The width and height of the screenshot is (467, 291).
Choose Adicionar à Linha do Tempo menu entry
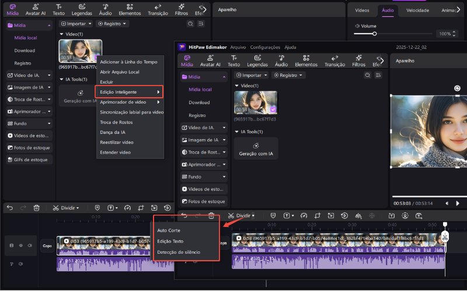coord(130,62)
